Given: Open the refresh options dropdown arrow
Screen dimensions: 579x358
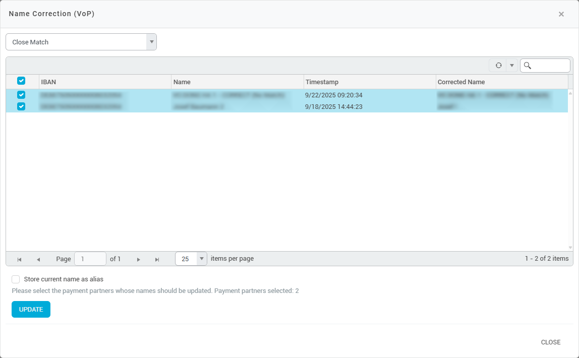Looking at the screenshot, I should pyautogui.click(x=512, y=66).
